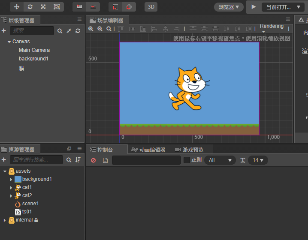Select the 貓 node

tap(21, 69)
